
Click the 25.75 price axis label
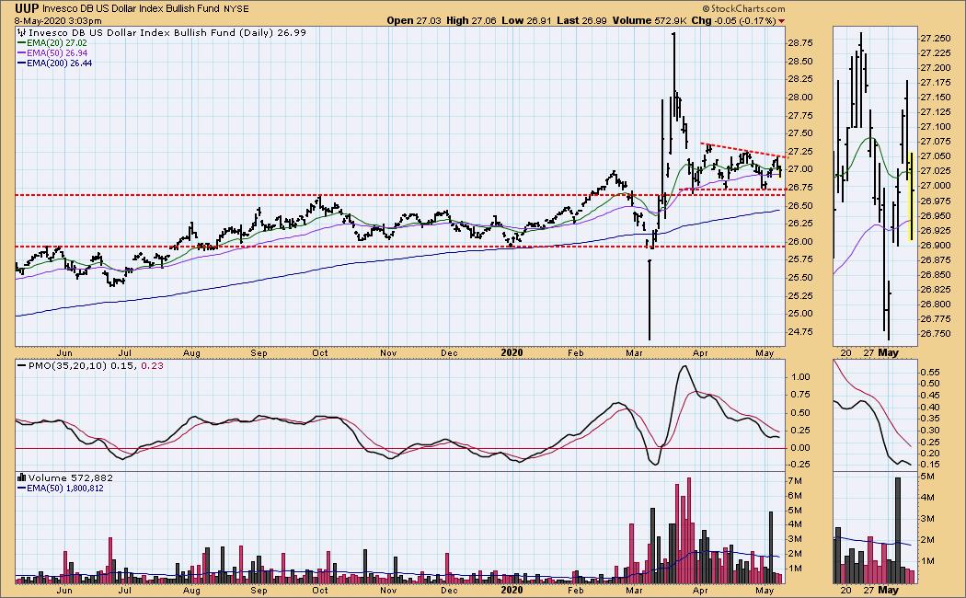pyautogui.click(x=799, y=259)
